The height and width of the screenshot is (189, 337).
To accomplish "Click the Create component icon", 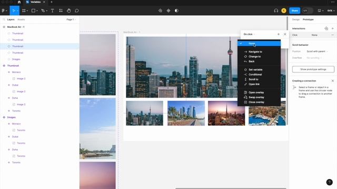I will pos(160,10).
